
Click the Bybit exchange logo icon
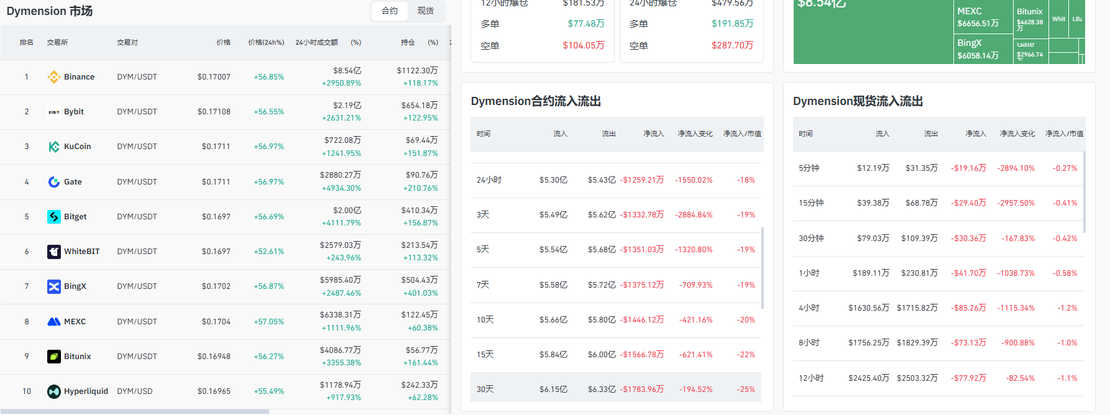coord(54,112)
